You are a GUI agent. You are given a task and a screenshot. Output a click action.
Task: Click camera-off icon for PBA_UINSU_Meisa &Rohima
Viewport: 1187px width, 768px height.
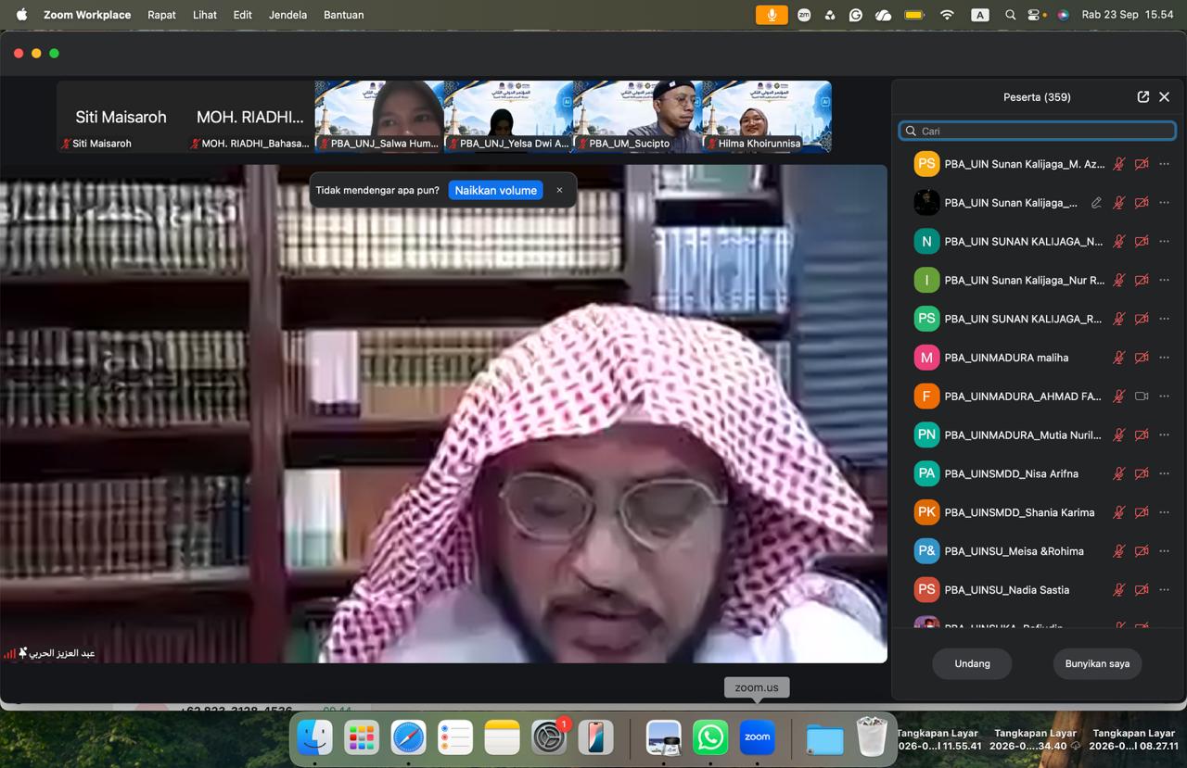pos(1142,551)
